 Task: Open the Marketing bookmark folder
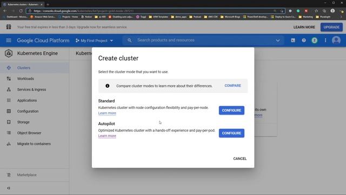click(305, 17)
